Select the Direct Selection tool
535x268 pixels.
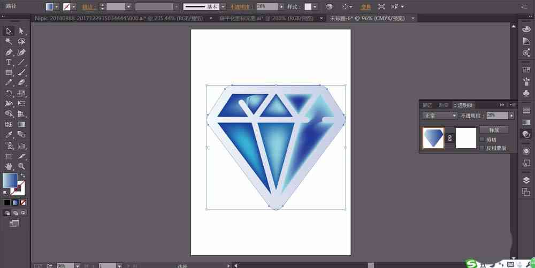click(x=21, y=32)
